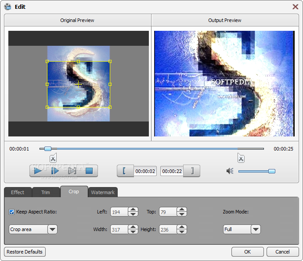Viewport: 303px width, 261px height.
Task: Switch to the Effect tab
Action: [18, 192]
